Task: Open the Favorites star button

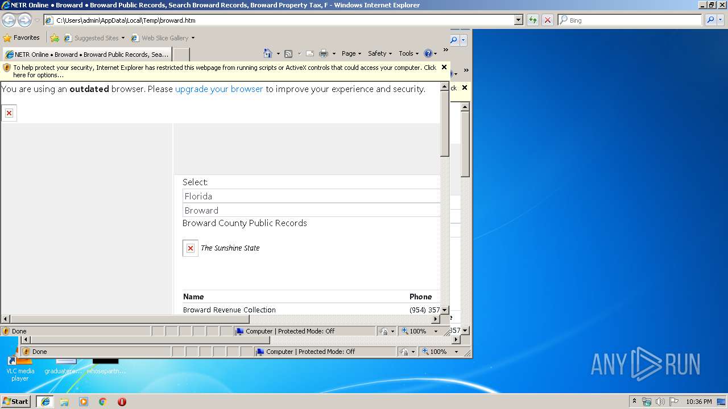Action: click(x=22, y=37)
